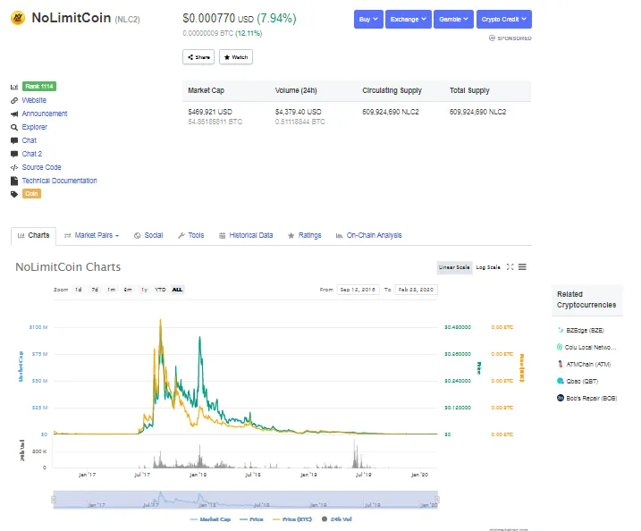The height and width of the screenshot is (531, 641).
Task: Switch to the Charts tab
Action: point(33,235)
